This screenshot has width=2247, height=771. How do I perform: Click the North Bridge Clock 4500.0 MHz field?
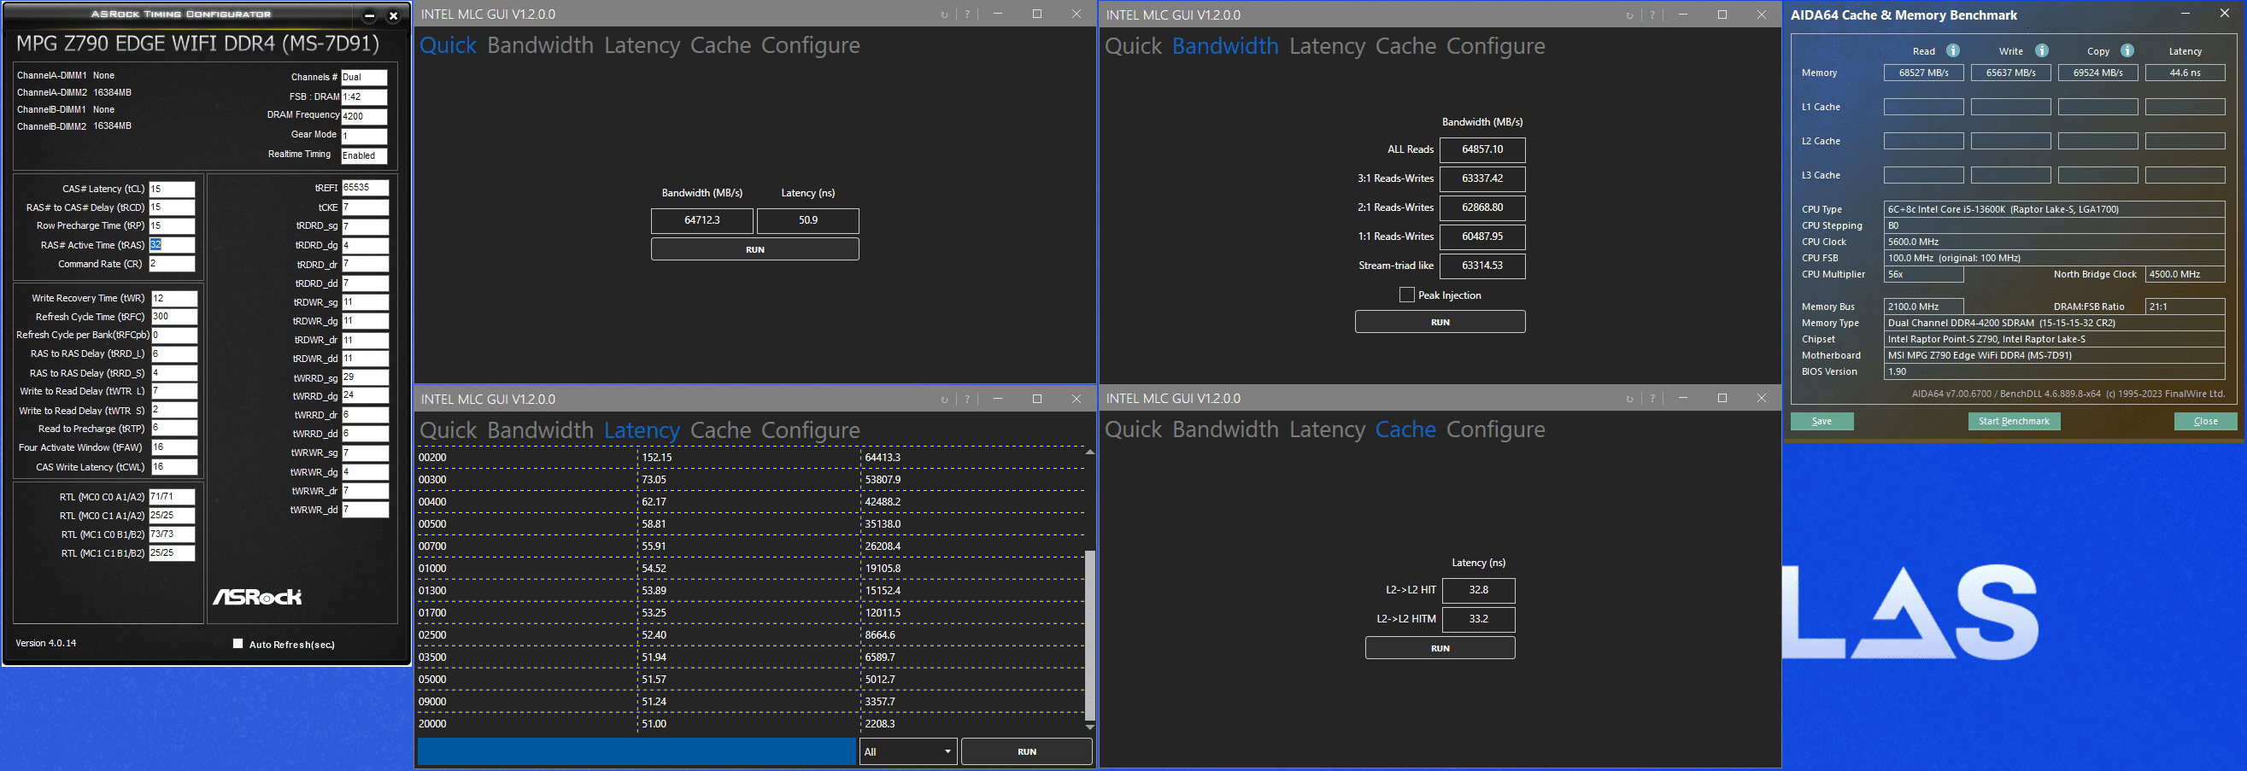pos(2185,275)
